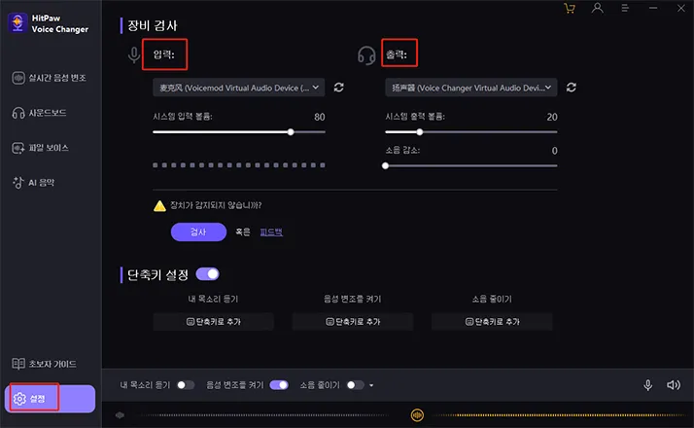The width and height of the screenshot is (694, 428).
Task: Refresh the input device list
Action: coord(339,88)
